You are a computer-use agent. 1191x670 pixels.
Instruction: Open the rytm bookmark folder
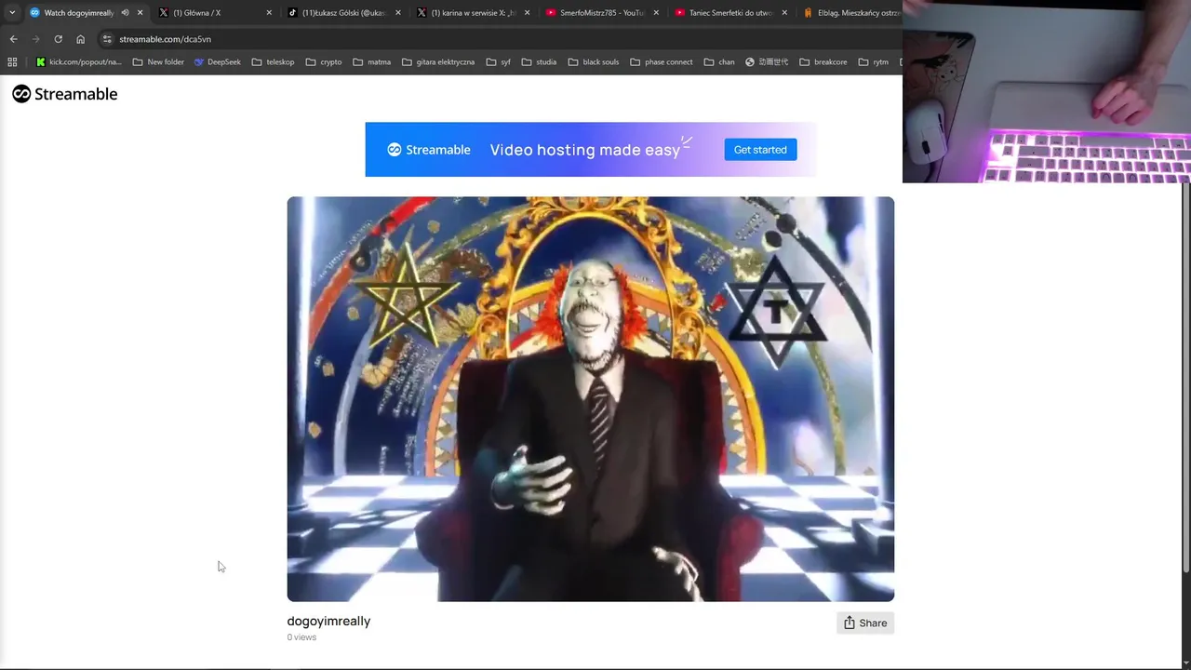874,62
